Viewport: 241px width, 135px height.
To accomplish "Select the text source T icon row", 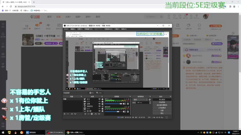I will tap(93, 106).
